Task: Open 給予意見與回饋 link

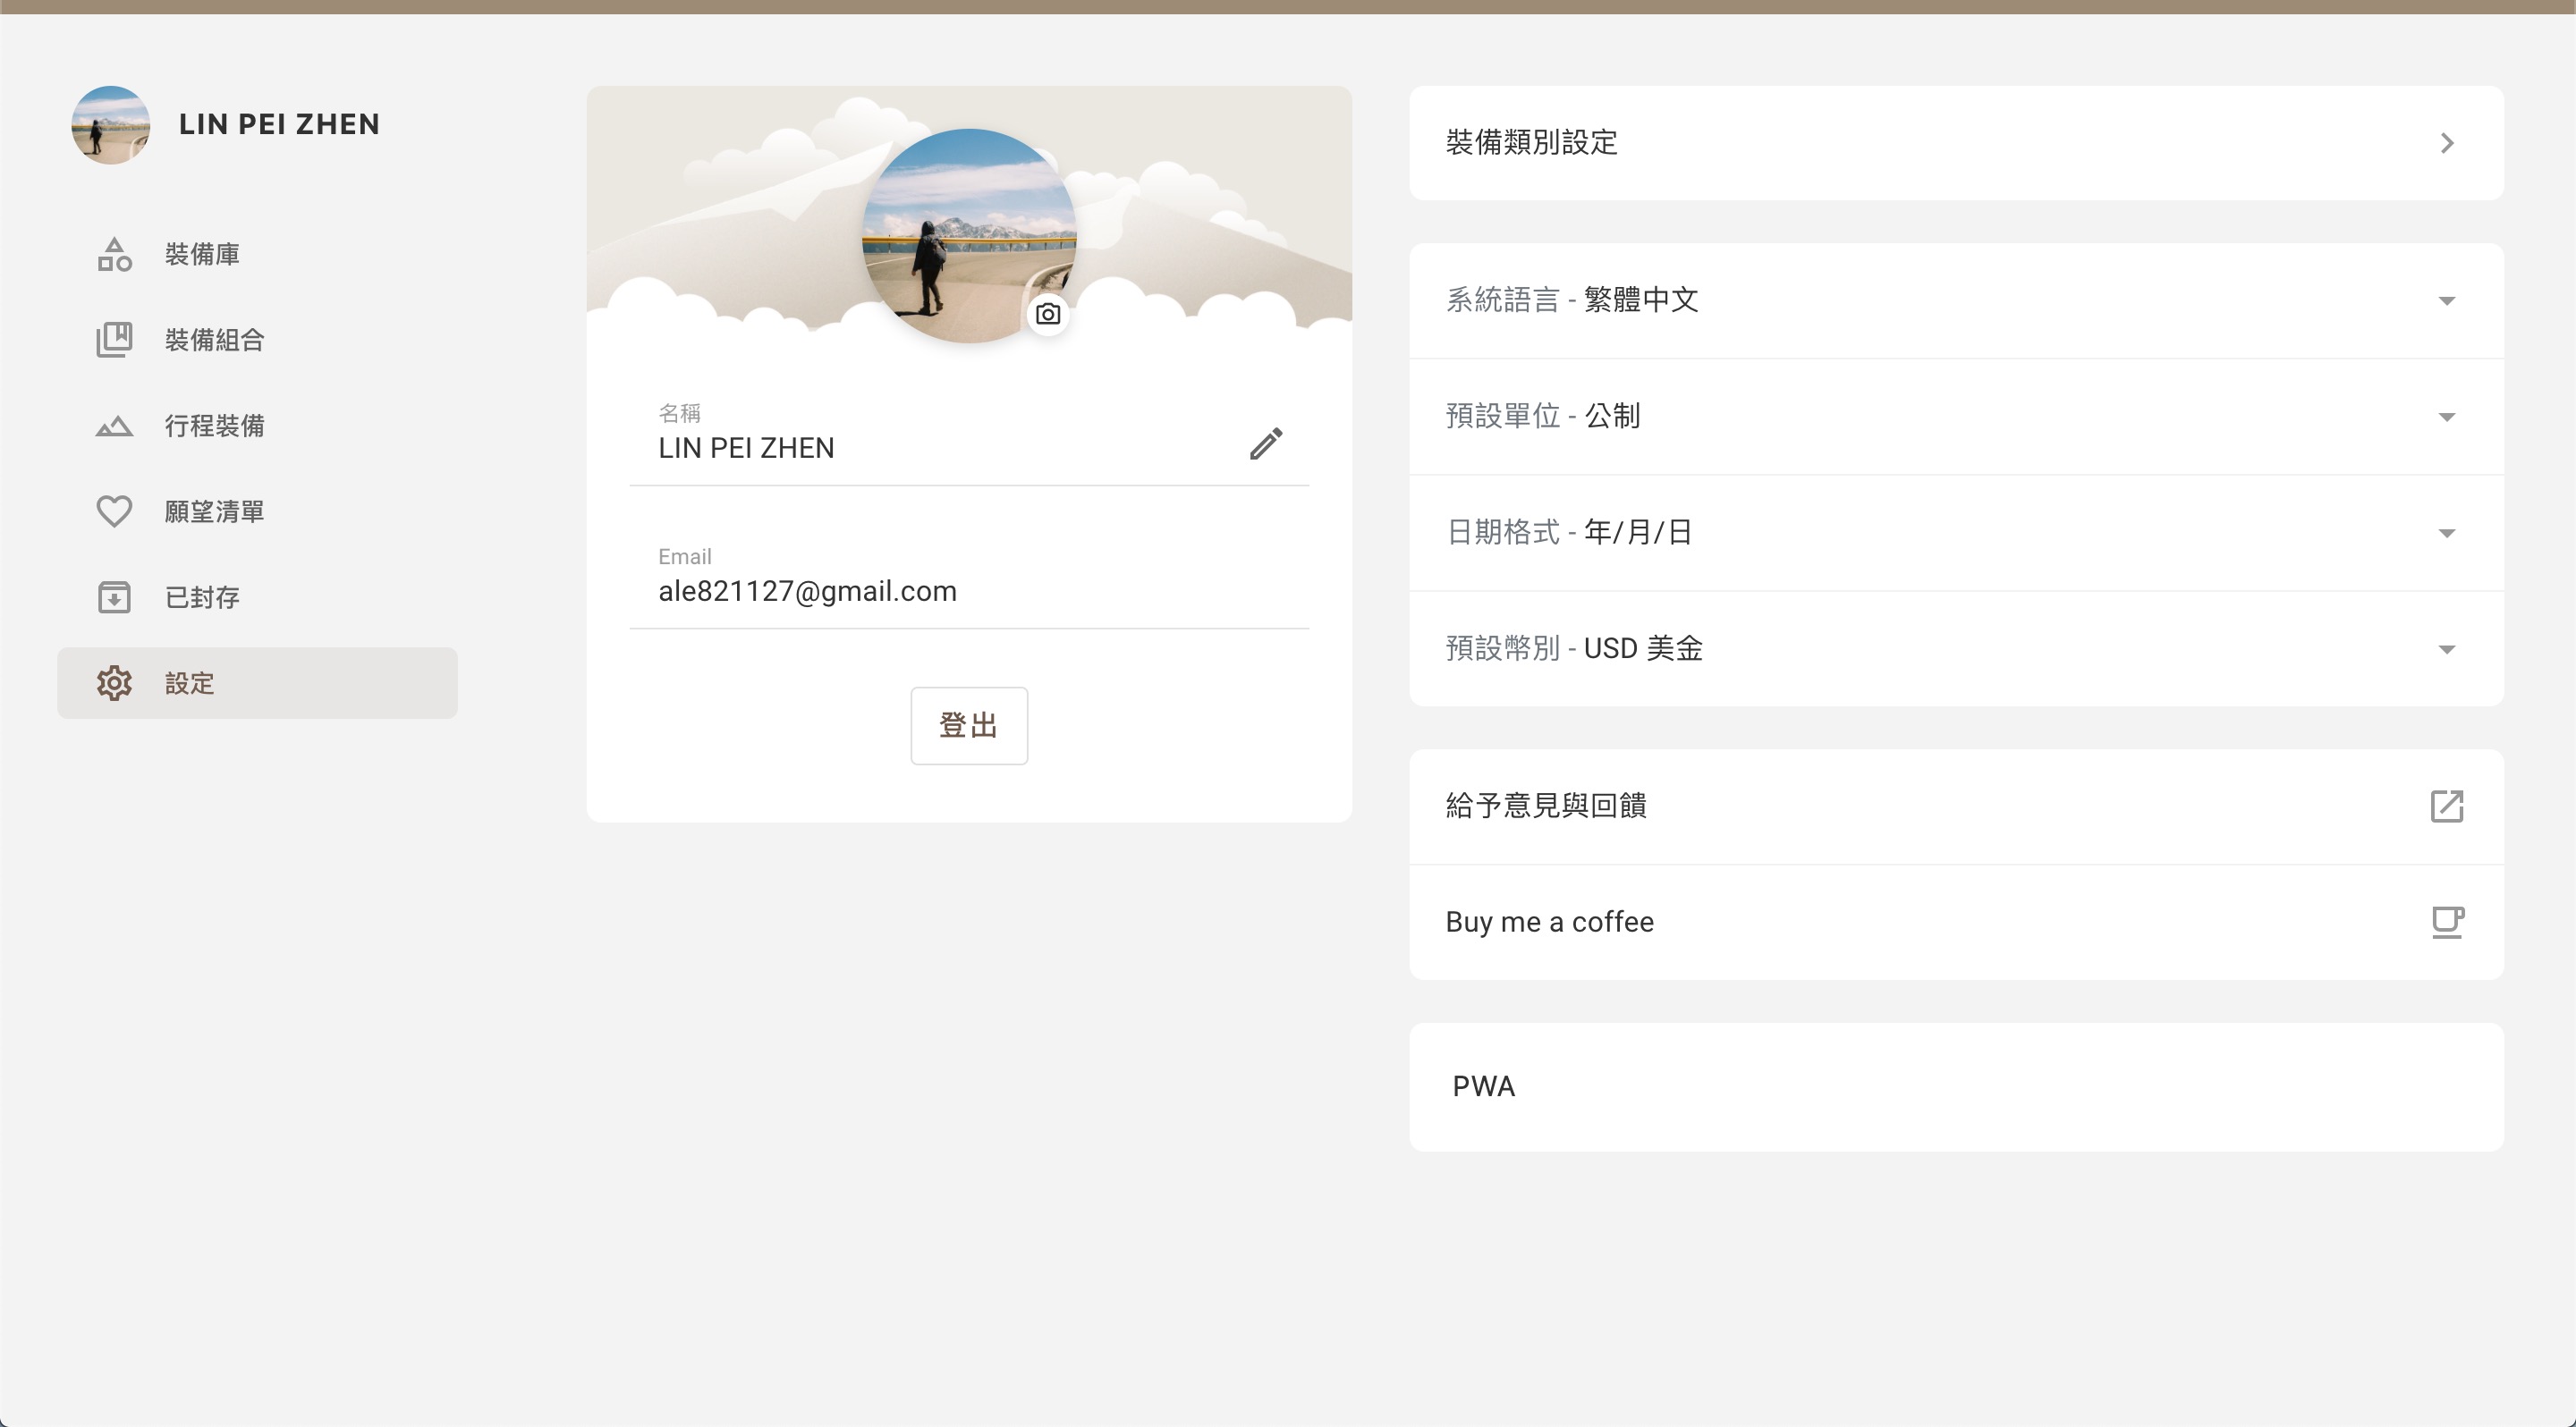Action: tap(1956, 806)
